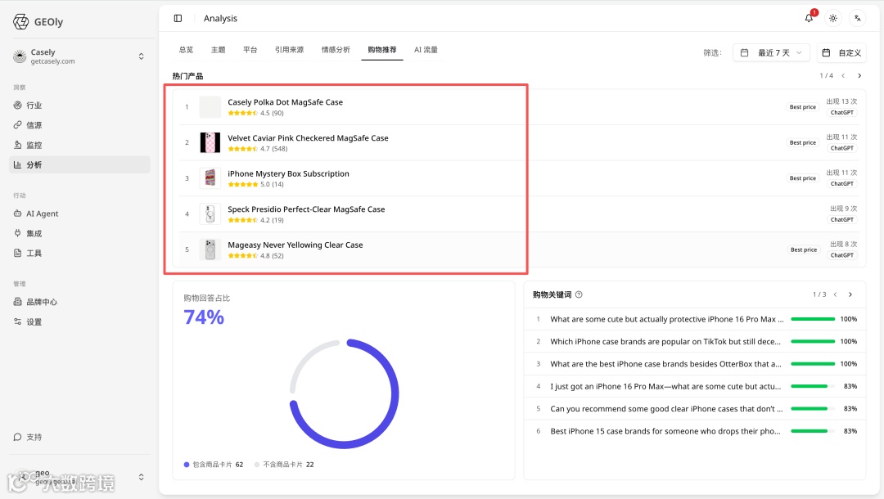Image resolution: width=884 pixels, height=499 pixels.
Task: Toggle 包含商品卡片 legend item
Action: pyautogui.click(x=214, y=465)
